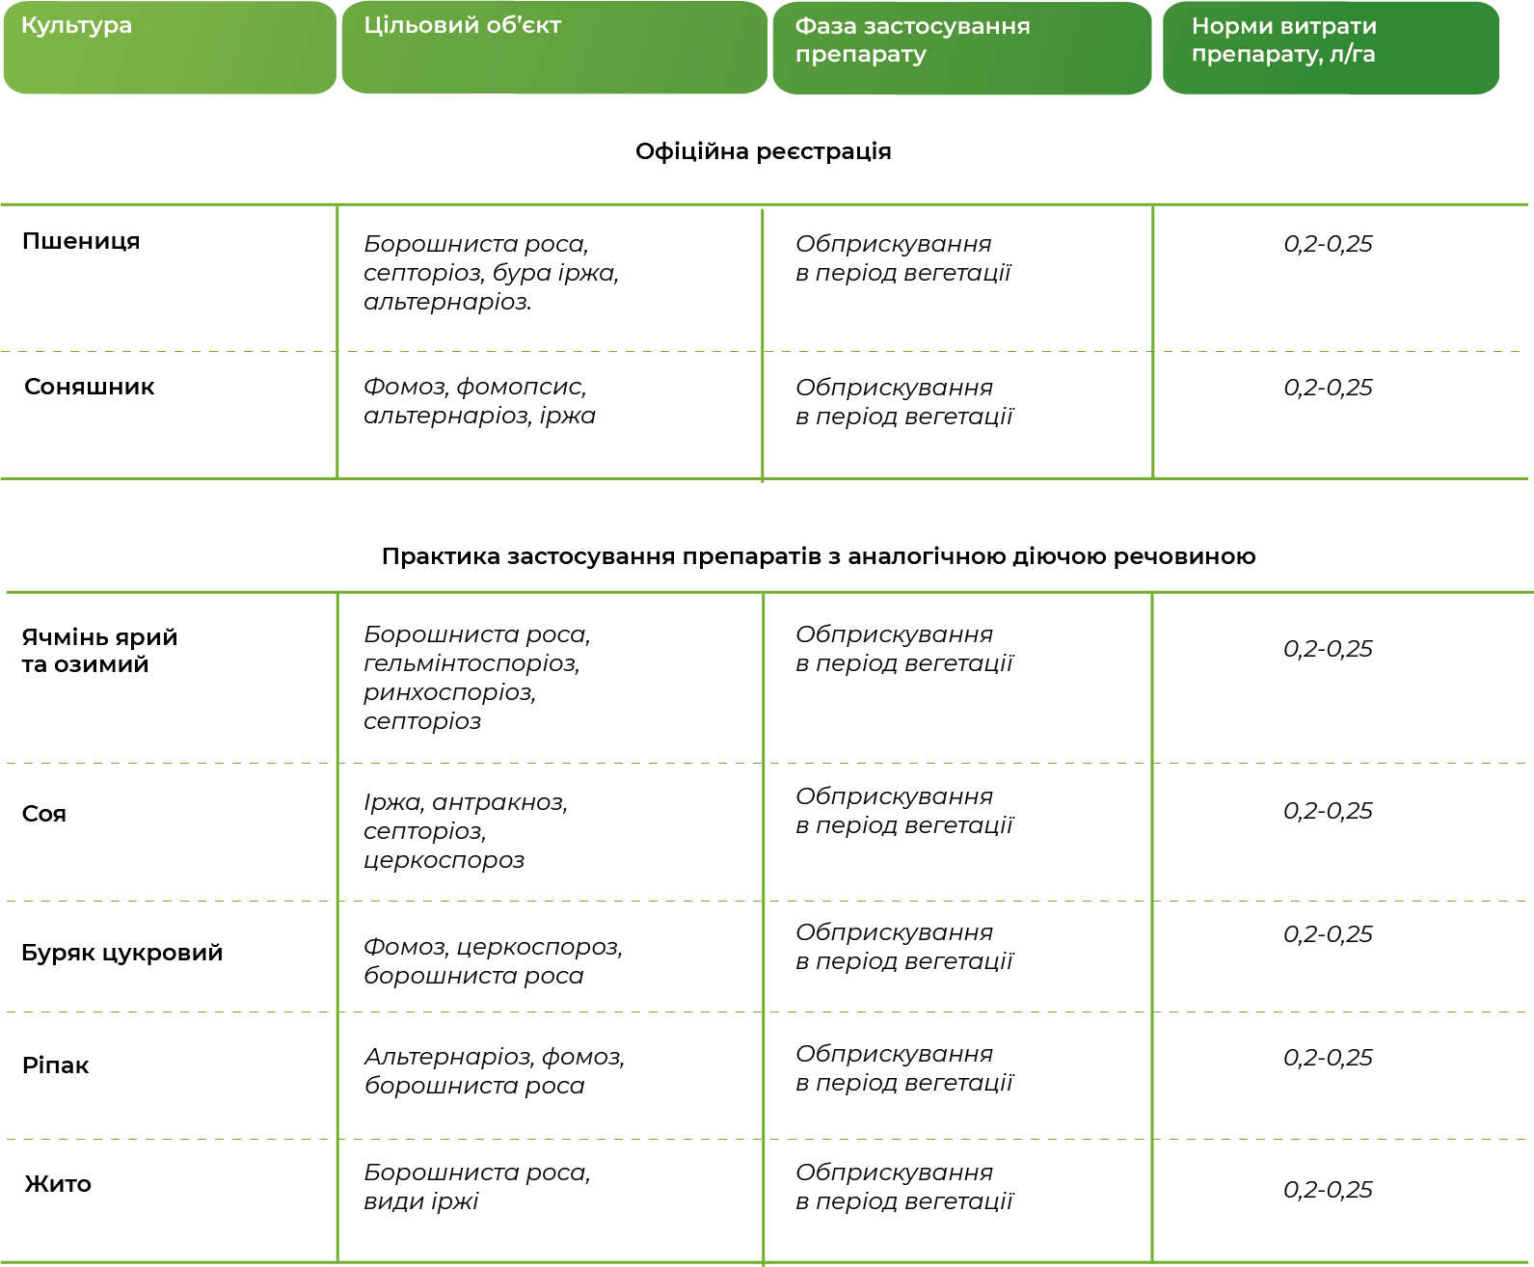1534x1267 pixels.
Task: Click soybean diseases cell Іржа, антракноз
Action: coord(466,831)
